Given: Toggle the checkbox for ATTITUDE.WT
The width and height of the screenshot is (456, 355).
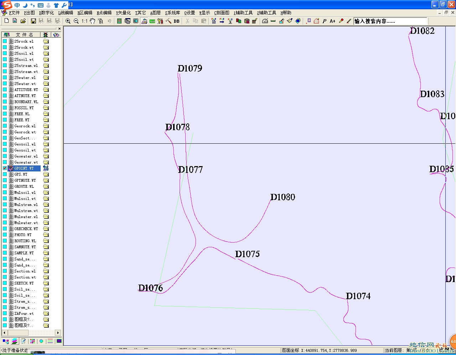Looking at the screenshot, I should 5,90.
